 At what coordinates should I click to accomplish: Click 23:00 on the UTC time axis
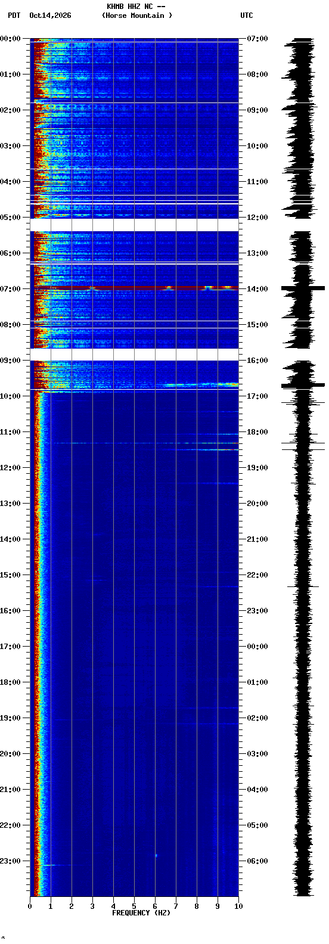257,611
